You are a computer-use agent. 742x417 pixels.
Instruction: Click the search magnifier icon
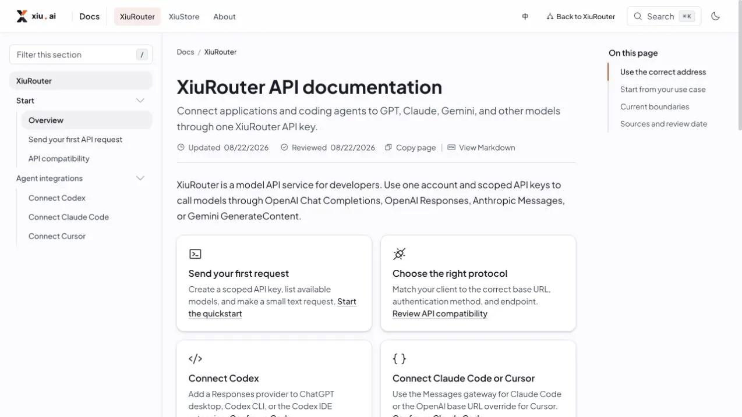[x=638, y=16]
